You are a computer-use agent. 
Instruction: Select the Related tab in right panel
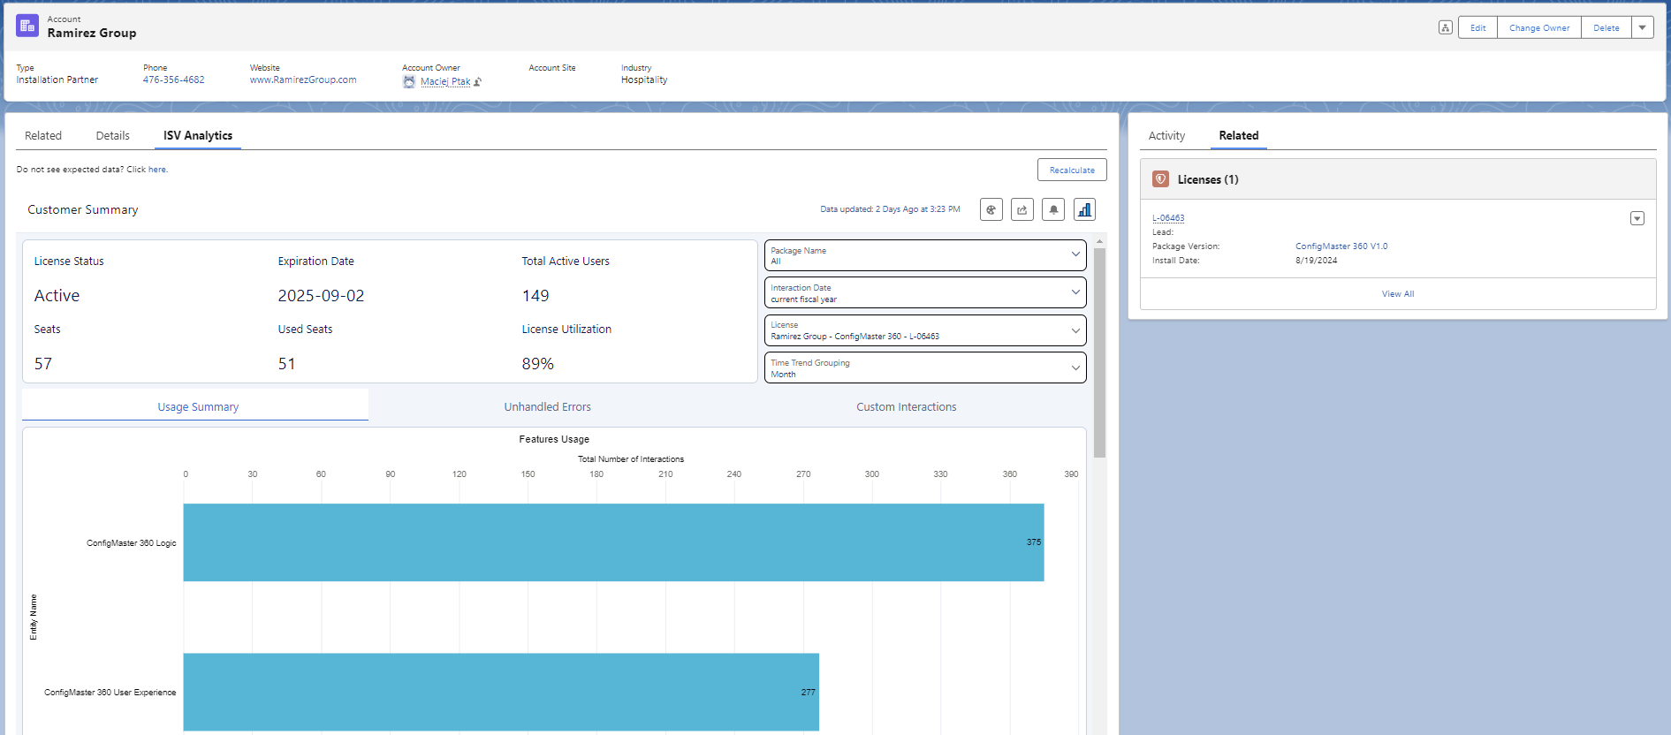1239,136
